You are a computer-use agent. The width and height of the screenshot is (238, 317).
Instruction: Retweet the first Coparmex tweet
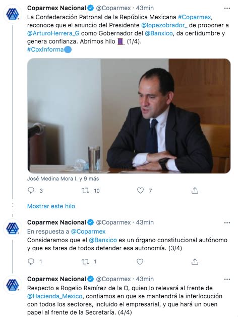85,191
